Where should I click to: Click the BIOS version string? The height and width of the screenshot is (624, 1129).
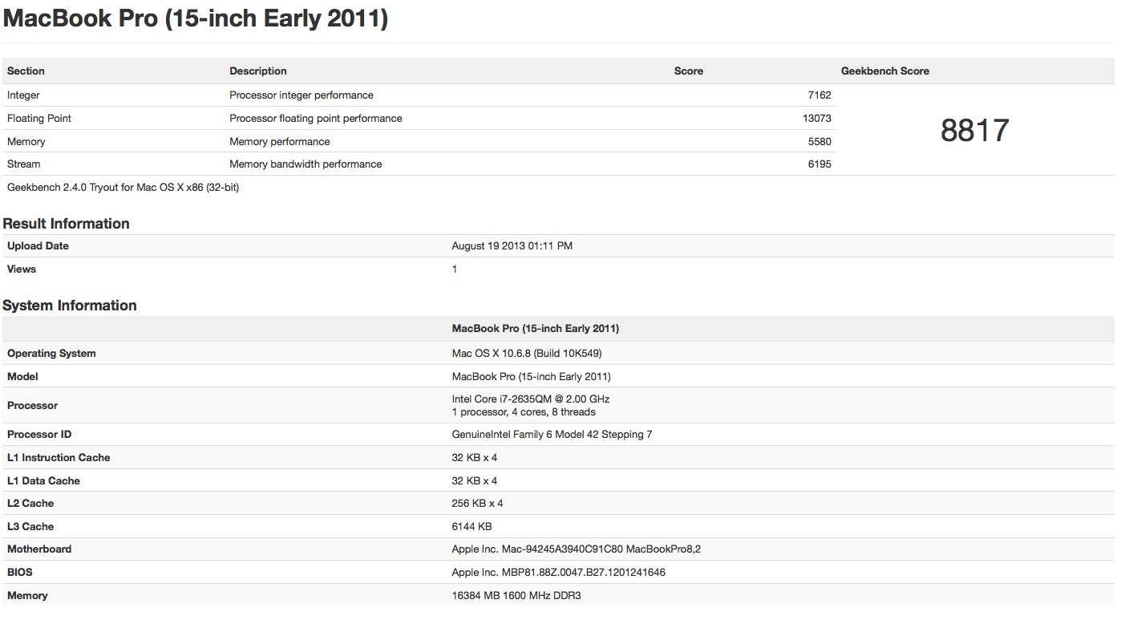pyautogui.click(x=558, y=573)
